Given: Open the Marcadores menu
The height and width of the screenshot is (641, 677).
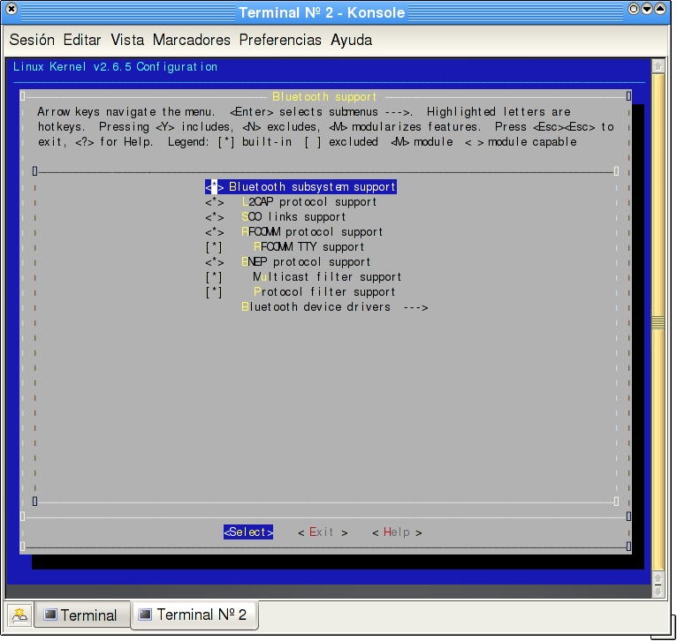Looking at the screenshot, I should 192,40.
